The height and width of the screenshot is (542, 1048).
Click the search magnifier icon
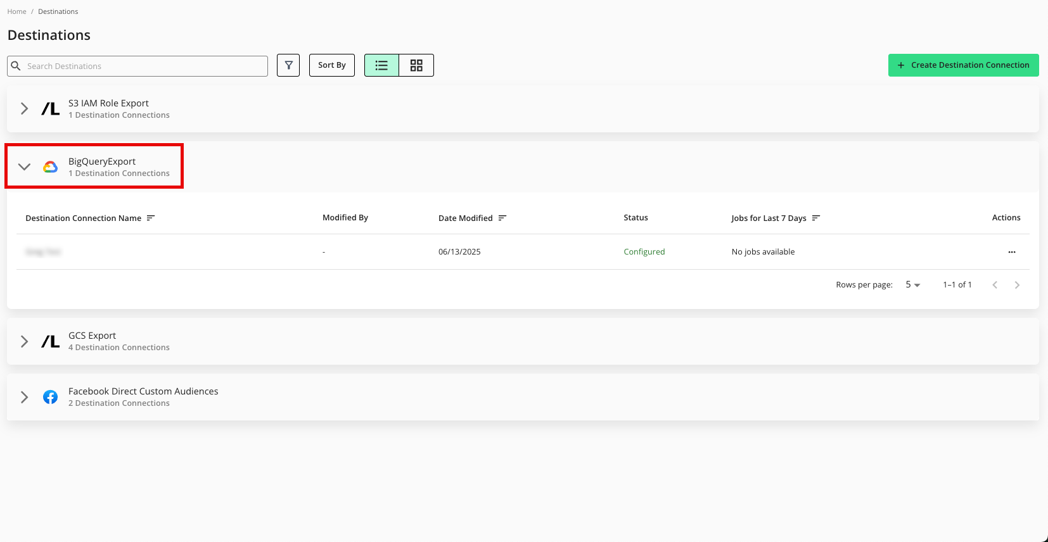pyautogui.click(x=16, y=66)
